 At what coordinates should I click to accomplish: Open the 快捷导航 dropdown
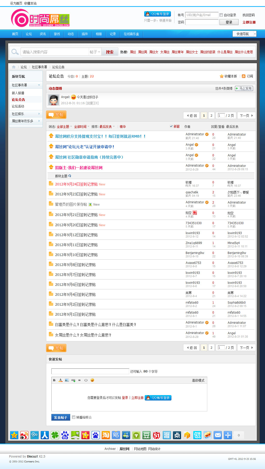tap(244, 34)
